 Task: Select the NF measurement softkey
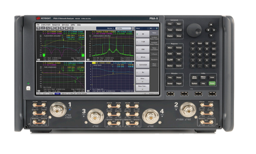pos(143,34)
